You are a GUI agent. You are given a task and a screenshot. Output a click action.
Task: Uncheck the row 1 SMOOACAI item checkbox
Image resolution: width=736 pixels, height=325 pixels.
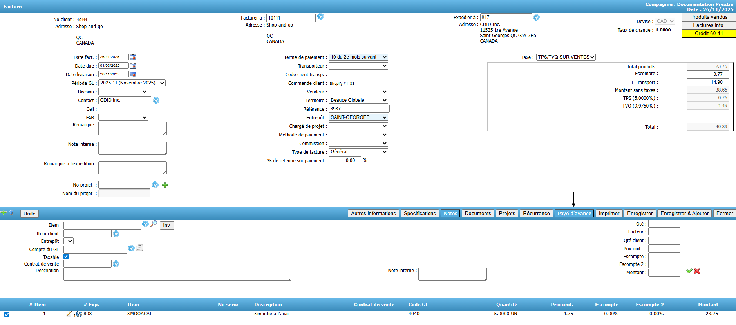(7, 314)
